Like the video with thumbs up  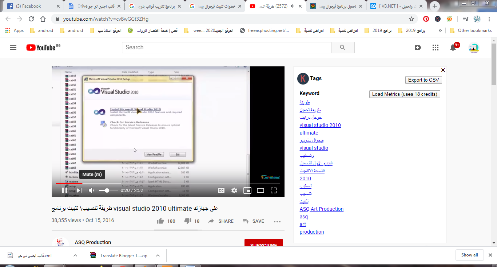[x=166, y=221]
